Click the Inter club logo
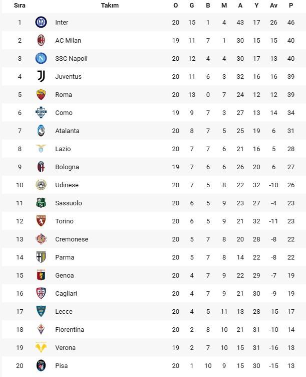The height and width of the screenshot is (377, 306). [x=41, y=22]
